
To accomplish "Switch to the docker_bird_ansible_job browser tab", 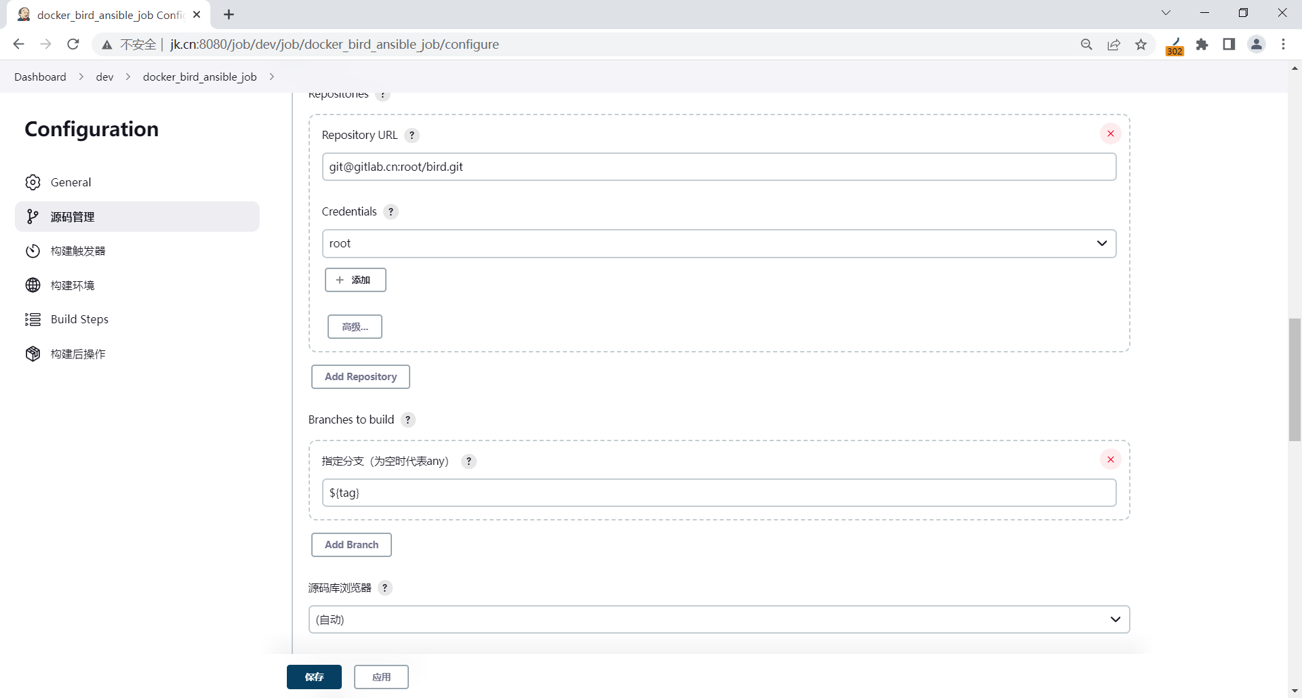I will click(108, 14).
